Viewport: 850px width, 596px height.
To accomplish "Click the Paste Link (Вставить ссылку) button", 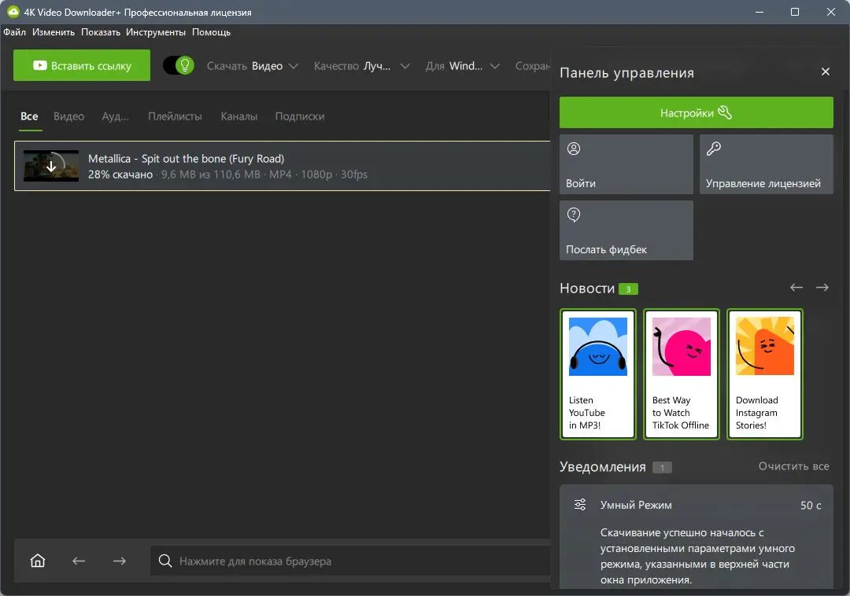I will (81, 65).
